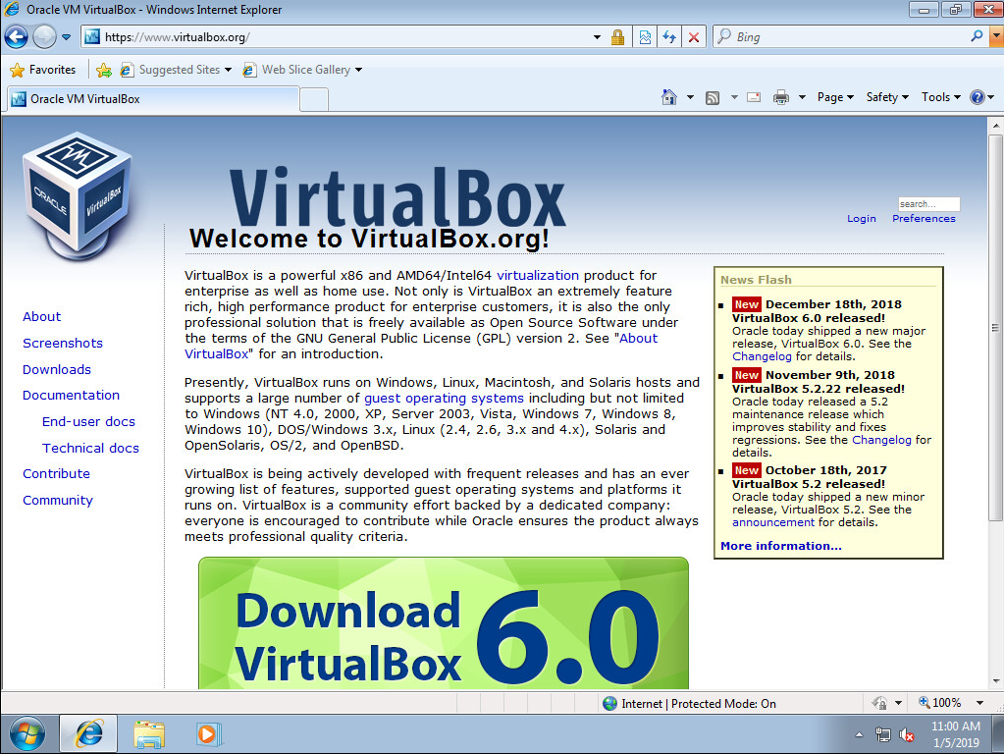The image size is (1004, 754).
Task: Open End-user docs link
Action: coord(88,421)
